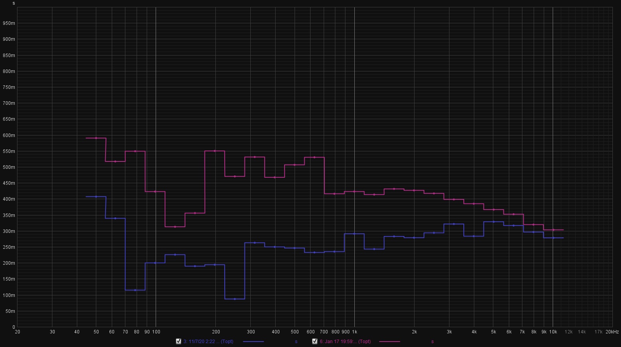621x347 pixels.
Task: Click the 's' unit label at top-left axis
Action: (x=14, y=3)
